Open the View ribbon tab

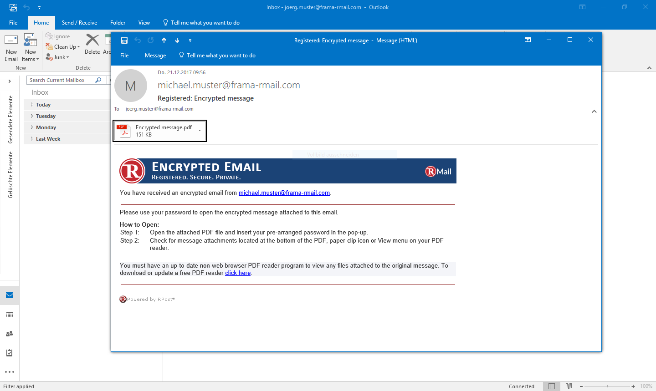click(144, 23)
